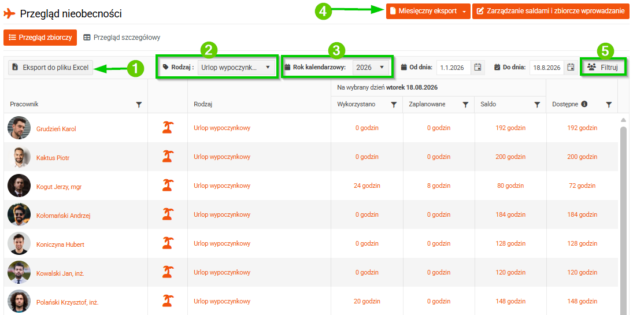Expand Miesięczny eksport dropdown arrow
Viewport: 633px width, 315px height.
(x=464, y=12)
